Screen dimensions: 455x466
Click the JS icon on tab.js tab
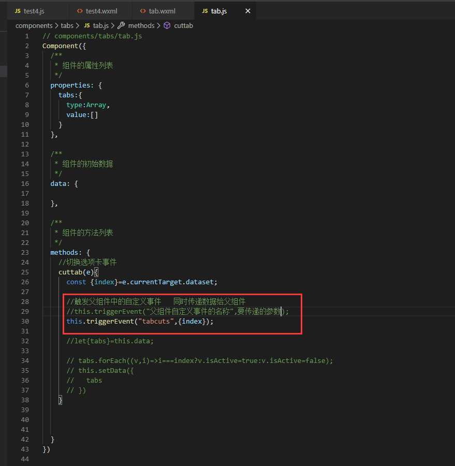point(205,11)
